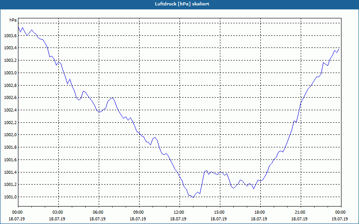Image resolution: width=359 pixels, height=224 pixels.
Task: Click the 1002,8 y-axis label
Action: click(x=10, y=85)
